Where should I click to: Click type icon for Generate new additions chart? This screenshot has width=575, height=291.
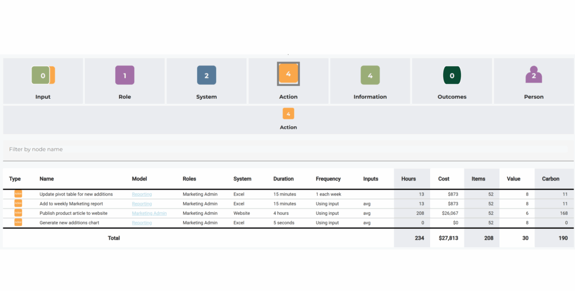18,223
